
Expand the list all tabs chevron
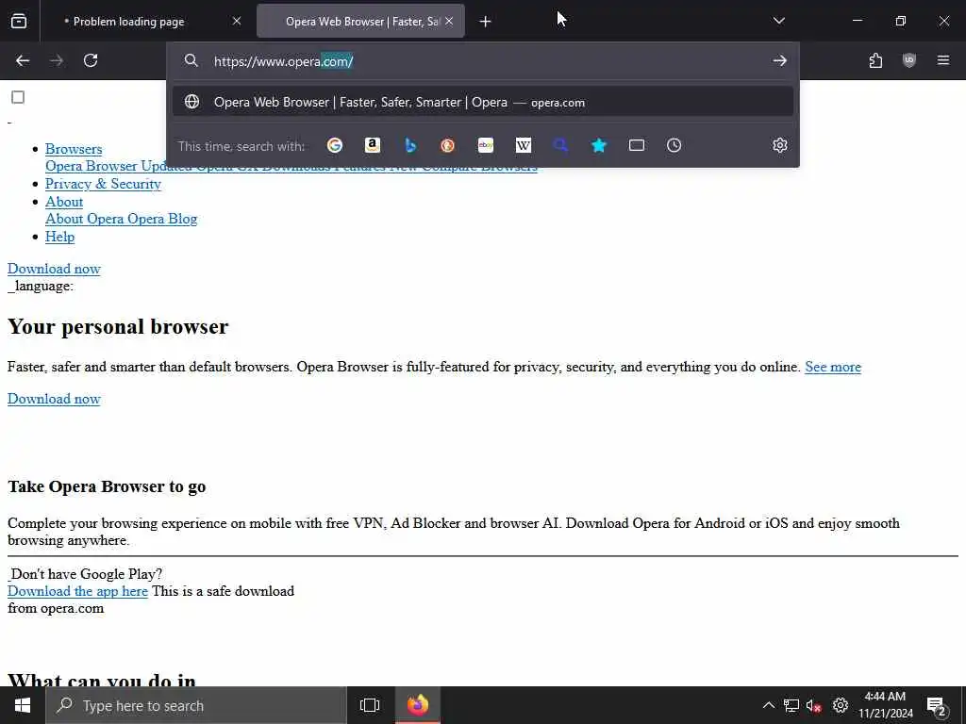point(778,21)
